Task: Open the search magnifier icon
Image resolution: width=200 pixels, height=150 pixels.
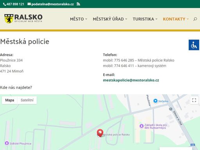Action: click(x=195, y=19)
